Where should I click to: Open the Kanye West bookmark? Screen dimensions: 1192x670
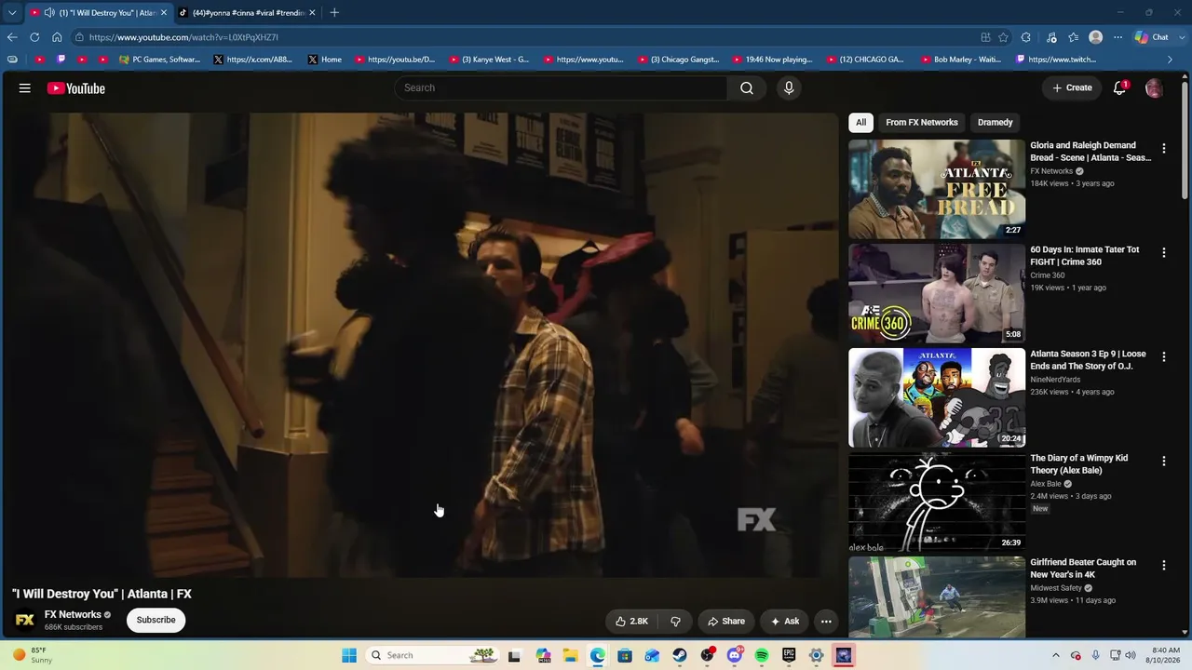(489, 60)
